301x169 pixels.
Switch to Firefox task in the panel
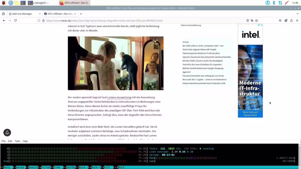(75, 3)
